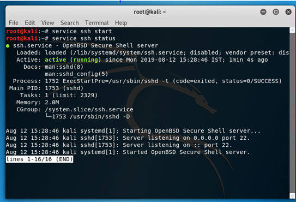Viewport: 296px width, 202px height.
Task: Open the View menu
Action: (47, 23)
